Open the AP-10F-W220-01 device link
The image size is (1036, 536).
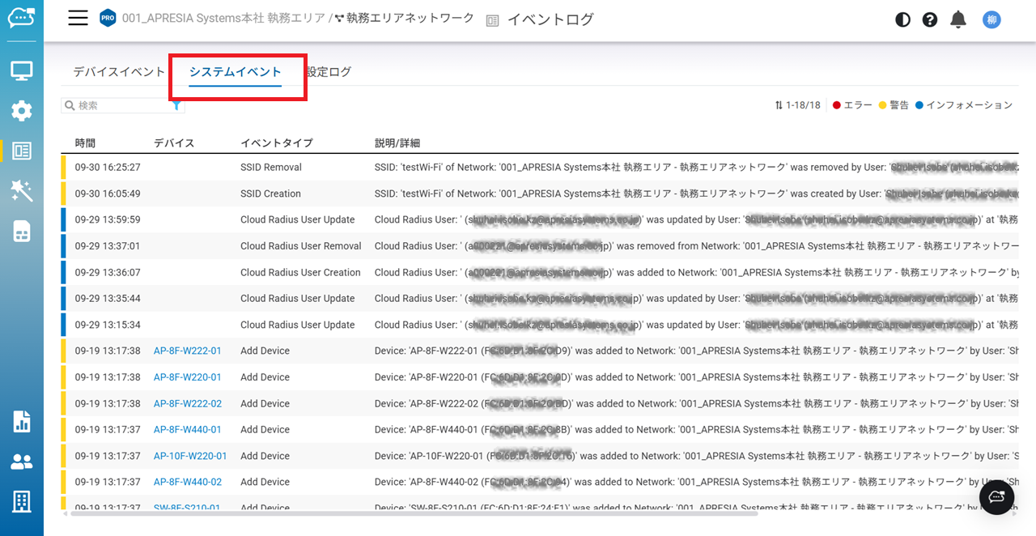190,456
